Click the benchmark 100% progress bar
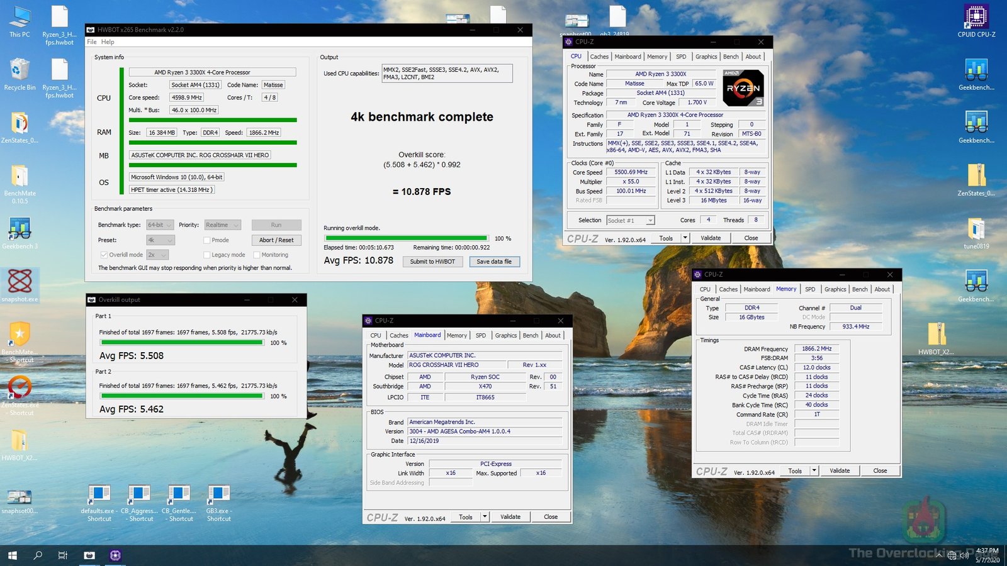The width and height of the screenshot is (1007, 566). point(406,238)
